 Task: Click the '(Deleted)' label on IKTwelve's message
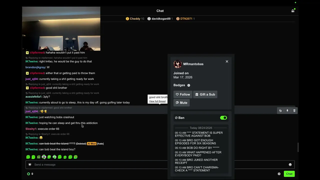click(81, 144)
